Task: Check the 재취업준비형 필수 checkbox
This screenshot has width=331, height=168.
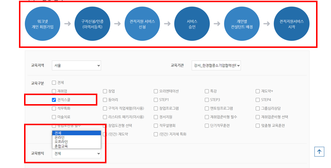Action: click(207, 117)
